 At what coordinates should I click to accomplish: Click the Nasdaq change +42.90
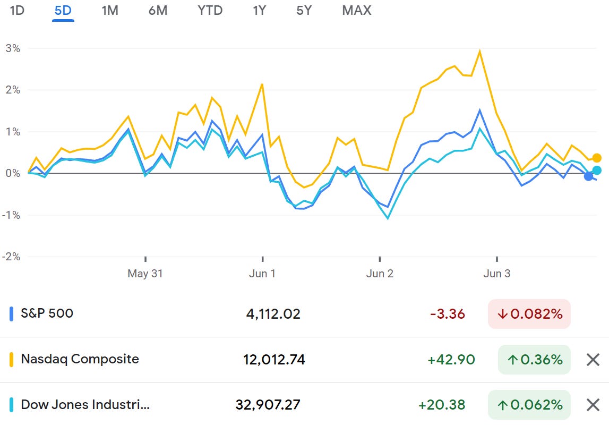click(451, 360)
